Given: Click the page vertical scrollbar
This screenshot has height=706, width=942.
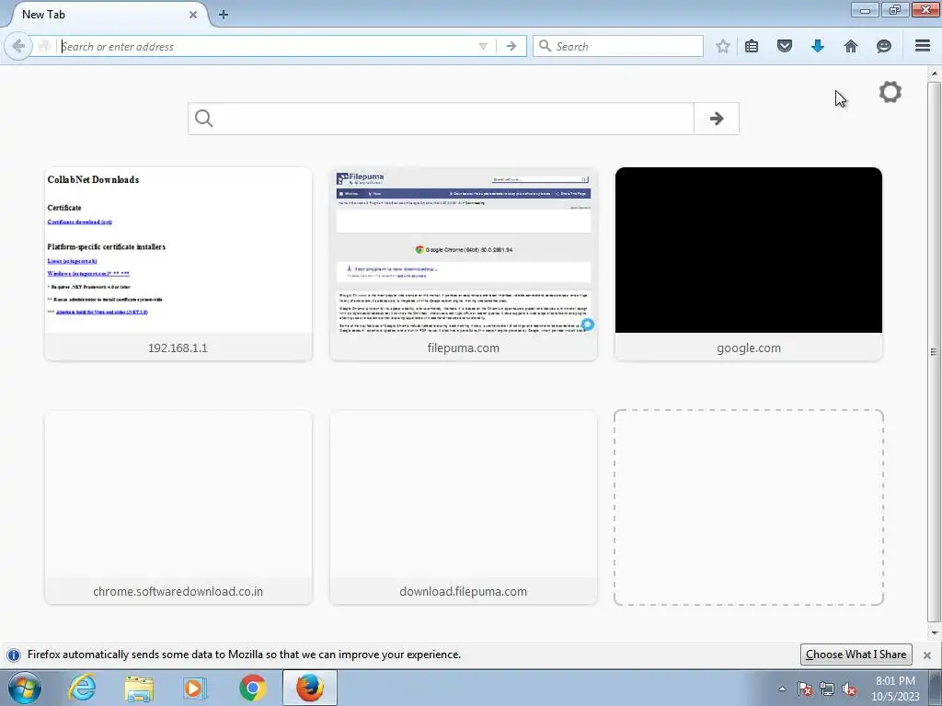Looking at the screenshot, I should pyautogui.click(x=934, y=351).
